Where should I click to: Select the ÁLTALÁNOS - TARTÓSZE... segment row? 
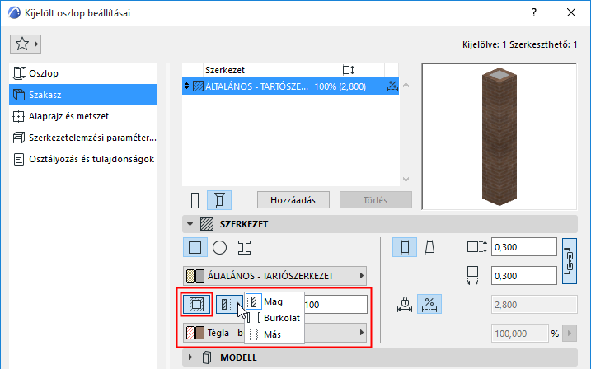tap(290, 86)
